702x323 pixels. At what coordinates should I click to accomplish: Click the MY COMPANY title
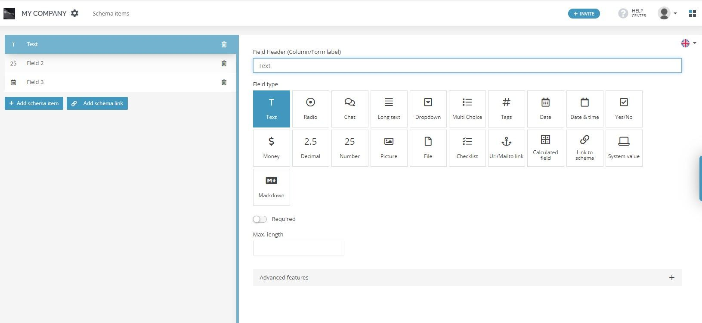point(44,13)
